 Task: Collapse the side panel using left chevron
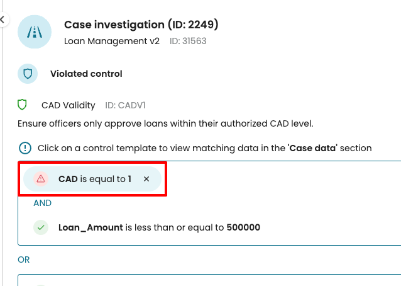coord(2,20)
